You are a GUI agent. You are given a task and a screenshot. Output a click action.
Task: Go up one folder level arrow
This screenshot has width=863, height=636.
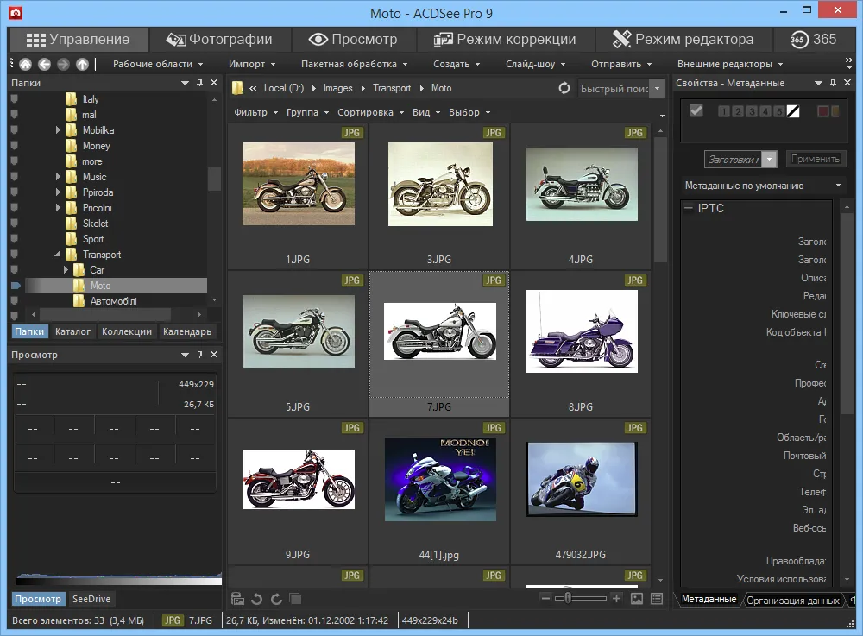(x=82, y=64)
